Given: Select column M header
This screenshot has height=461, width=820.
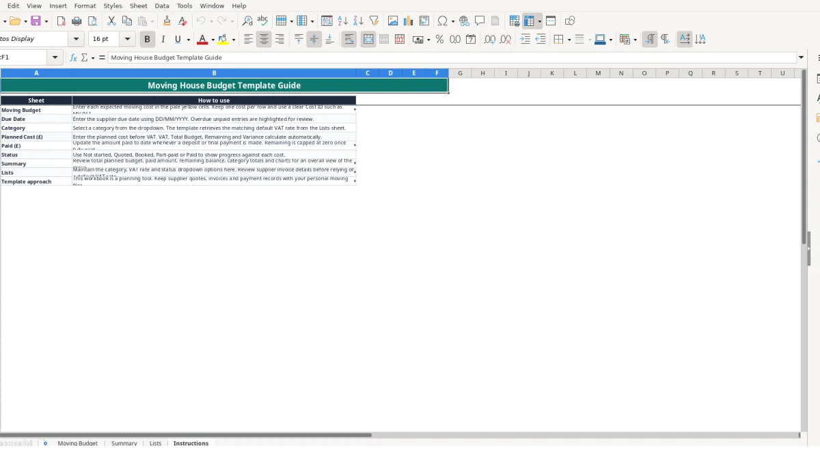Looking at the screenshot, I should point(598,73).
